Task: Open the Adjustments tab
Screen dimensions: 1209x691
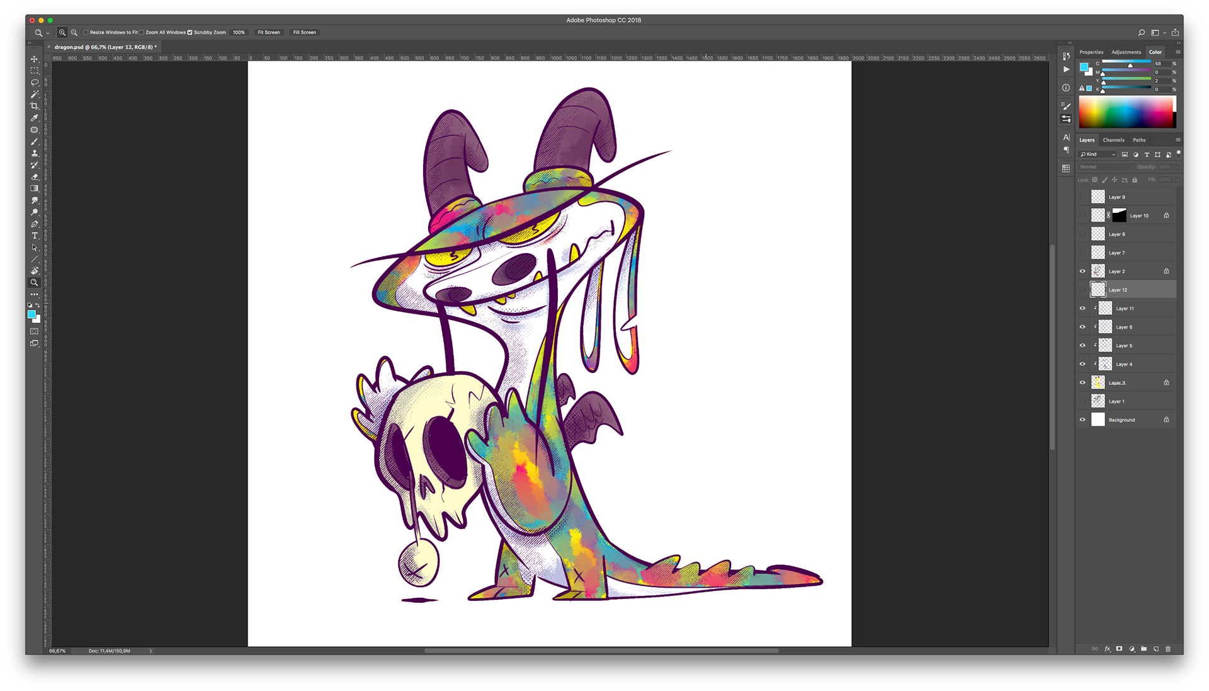Action: (1126, 52)
